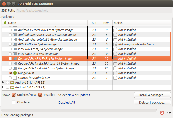The width and height of the screenshot is (173, 118).
Task: Expand the Android 5.1.1 (API 22) group
Action: [3, 82]
